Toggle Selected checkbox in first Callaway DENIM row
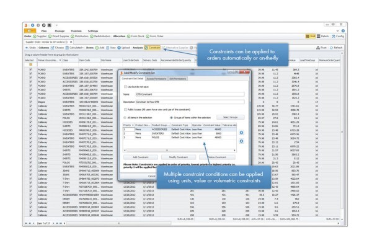 click(30, 199)
